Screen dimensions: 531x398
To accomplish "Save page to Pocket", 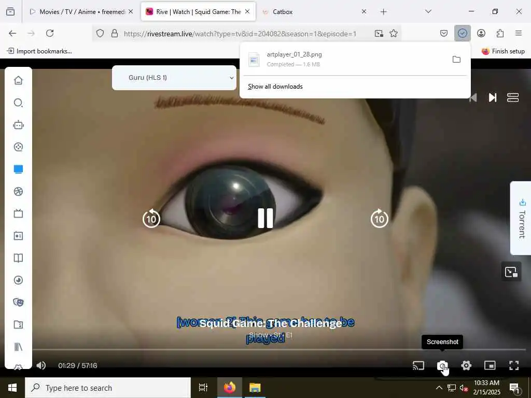I will [x=444, y=33].
